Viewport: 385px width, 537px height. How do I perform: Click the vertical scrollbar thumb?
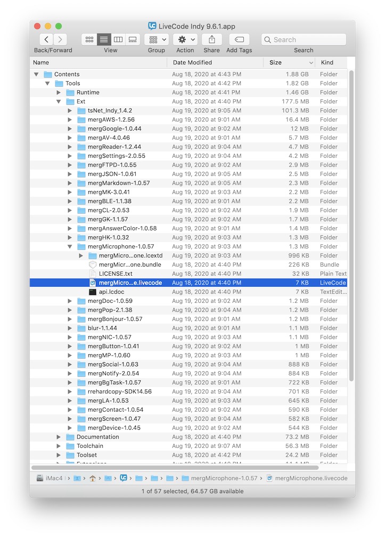click(351, 226)
